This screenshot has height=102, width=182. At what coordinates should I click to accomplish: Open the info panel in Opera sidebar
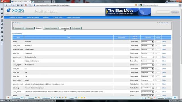(2, 40)
